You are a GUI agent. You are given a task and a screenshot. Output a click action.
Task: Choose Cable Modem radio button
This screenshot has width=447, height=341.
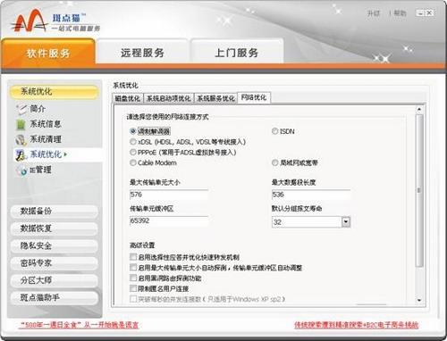point(133,162)
